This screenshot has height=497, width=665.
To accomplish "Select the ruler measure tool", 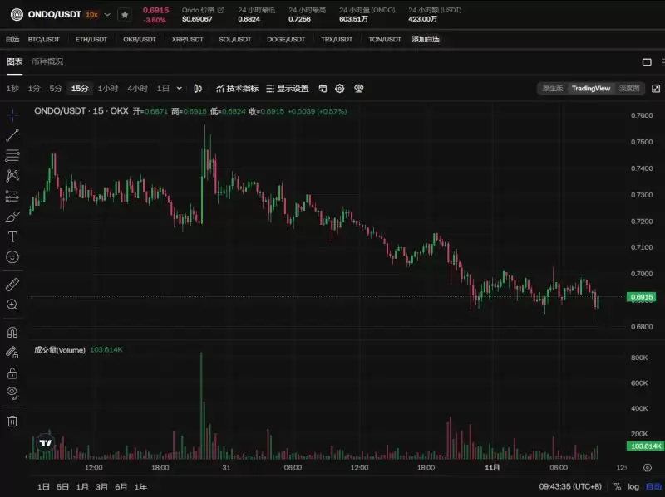I will coord(12,285).
